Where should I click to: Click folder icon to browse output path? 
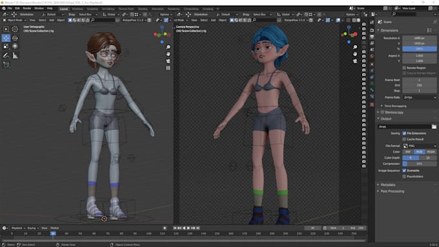(434, 126)
